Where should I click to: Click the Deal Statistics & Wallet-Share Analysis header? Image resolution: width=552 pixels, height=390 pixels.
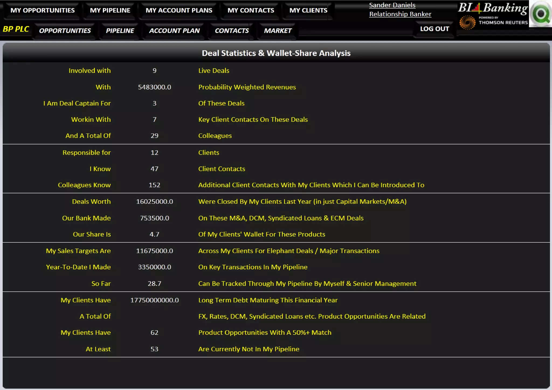(276, 53)
